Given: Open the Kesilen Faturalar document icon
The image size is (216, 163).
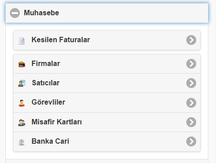Looking at the screenshot, I should pyautogui.click(x=22, y=41).
